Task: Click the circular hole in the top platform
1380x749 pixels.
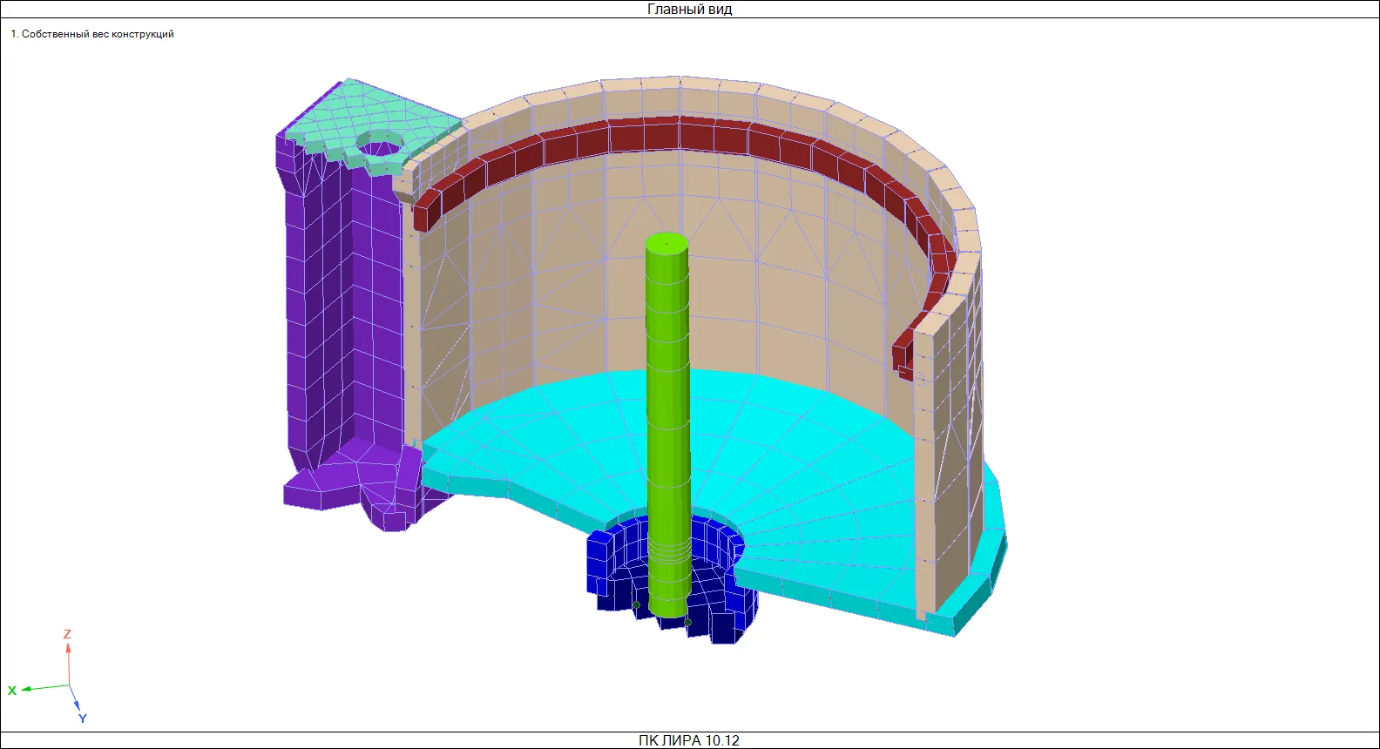Action: coord(378,143)
